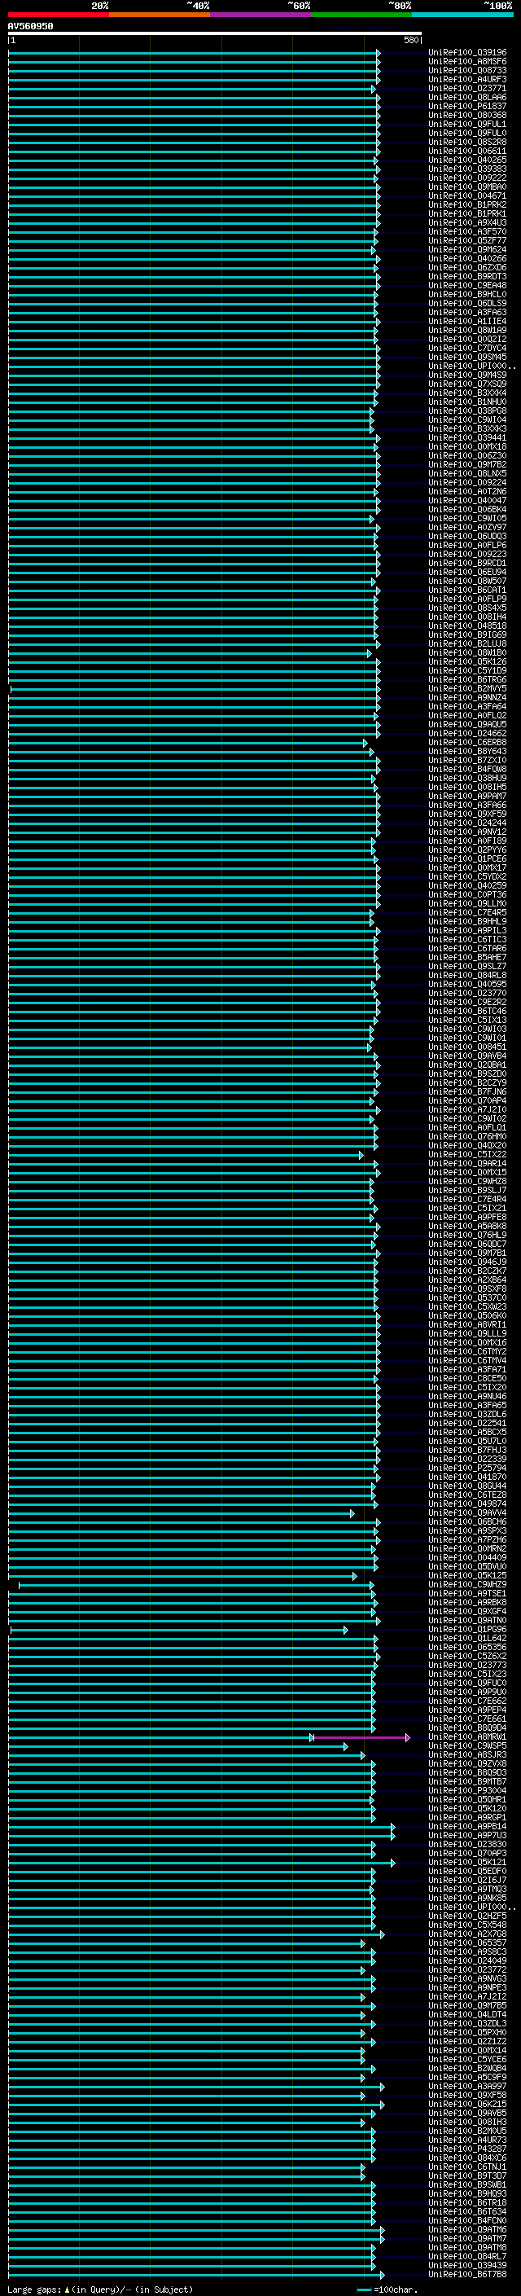This screenshot has height=2296, width=521.
Task: Open hit UniRef100_A8SJR3
Action: tap(467, 1755)
